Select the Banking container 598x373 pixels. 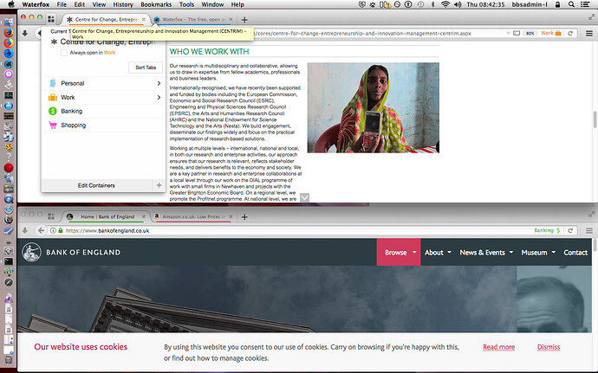[103, 112]
